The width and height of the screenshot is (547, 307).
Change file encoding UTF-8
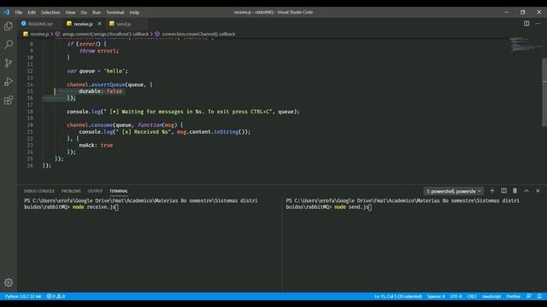coord(456,296)
